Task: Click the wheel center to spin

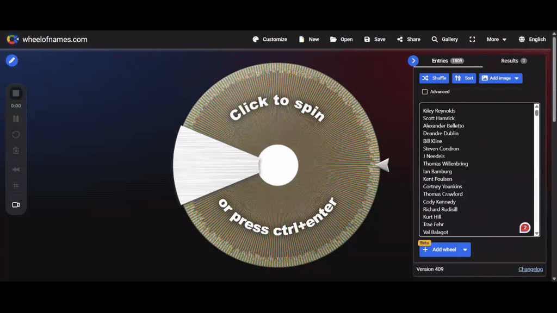Action: (x=278, y=165)
